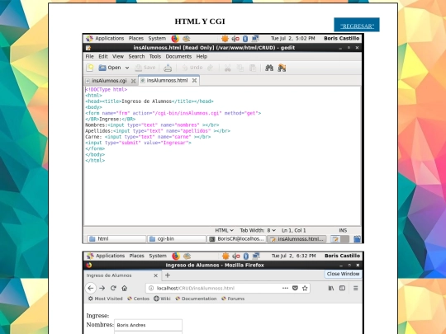Image resolution: width=446 pixels, height=334 pixels.
Task: Click the Firefox home icon
Action: (124, 288)
